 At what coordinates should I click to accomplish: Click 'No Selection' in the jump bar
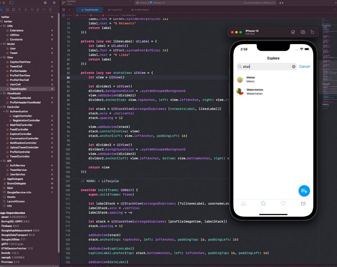pos(129,15)
